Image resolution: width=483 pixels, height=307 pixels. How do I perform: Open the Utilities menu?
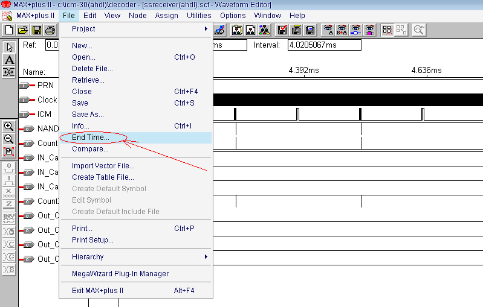pos(199,15)
